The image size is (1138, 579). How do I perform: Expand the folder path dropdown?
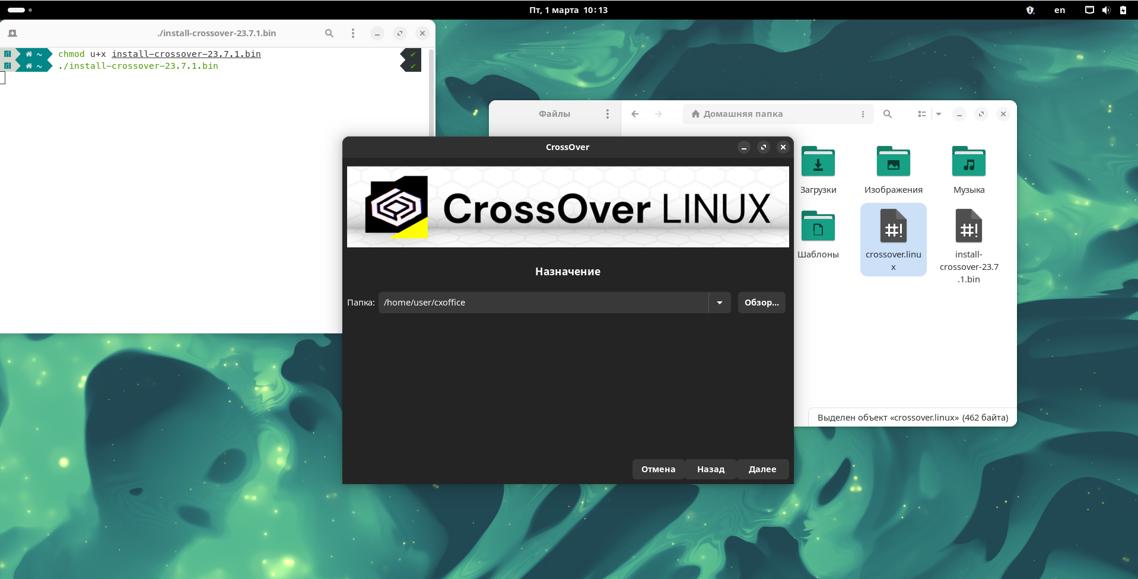click(719, 303)
